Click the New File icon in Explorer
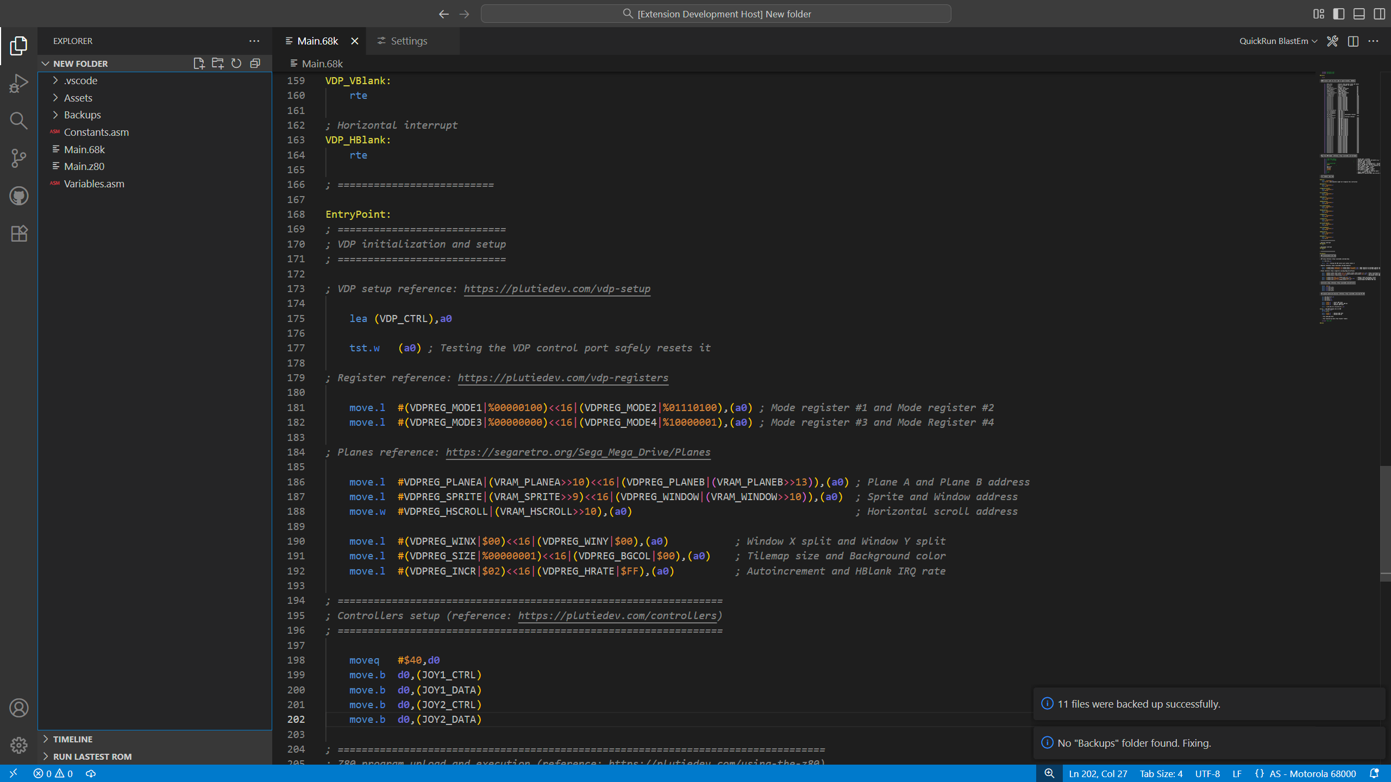The width and height of the screenshot is (1391, 782). 199,64
